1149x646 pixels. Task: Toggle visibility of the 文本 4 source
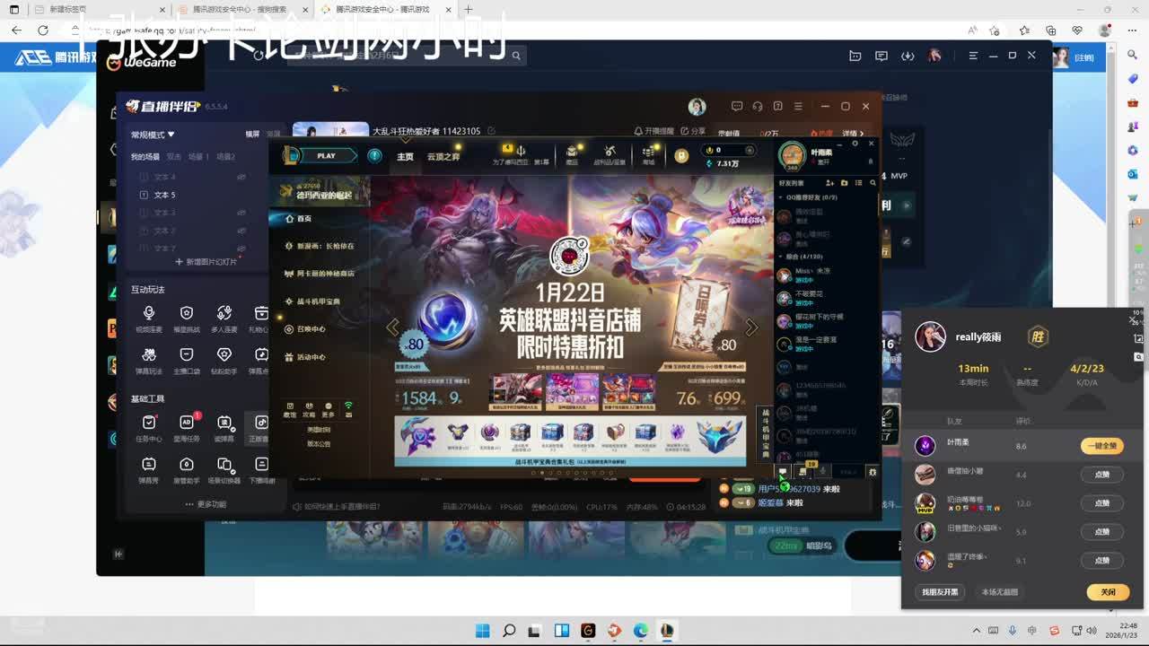point(241,177)
